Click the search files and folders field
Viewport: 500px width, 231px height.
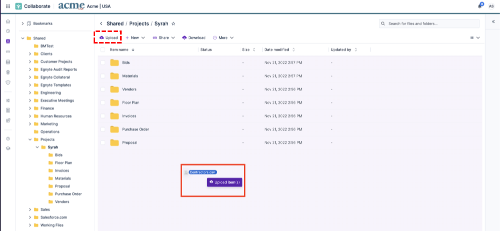(430, 23)
